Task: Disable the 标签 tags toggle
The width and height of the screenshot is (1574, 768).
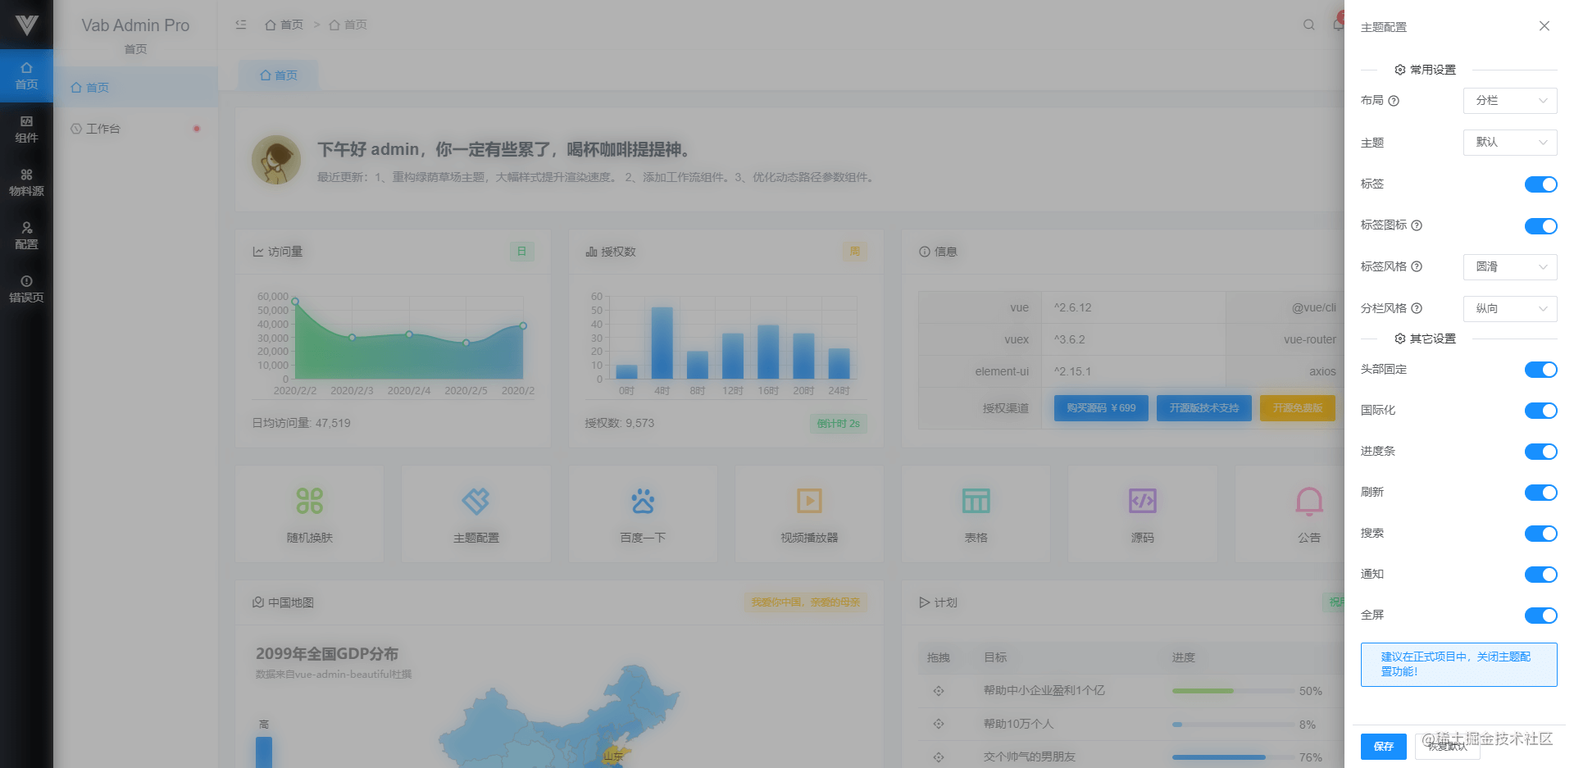Action: (1541, 184)
